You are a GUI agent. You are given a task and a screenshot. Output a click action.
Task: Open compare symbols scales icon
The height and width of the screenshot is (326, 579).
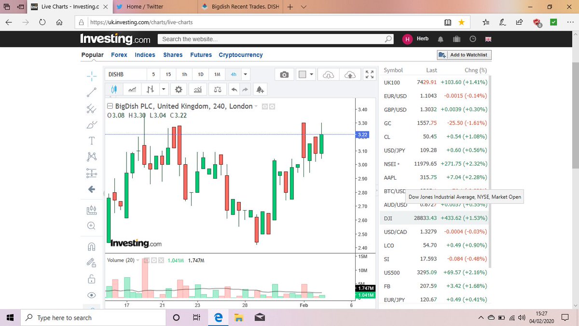[217, 89]
